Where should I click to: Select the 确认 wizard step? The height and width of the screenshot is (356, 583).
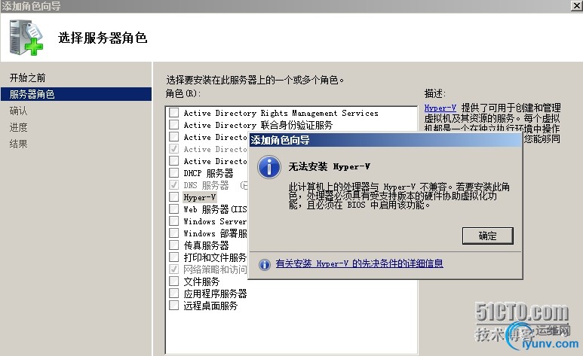[x=19, y=111]
